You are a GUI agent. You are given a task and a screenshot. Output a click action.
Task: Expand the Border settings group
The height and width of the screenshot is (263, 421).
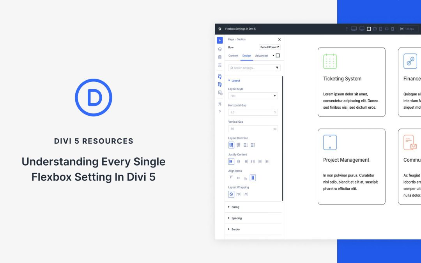[x=253, y=229]
